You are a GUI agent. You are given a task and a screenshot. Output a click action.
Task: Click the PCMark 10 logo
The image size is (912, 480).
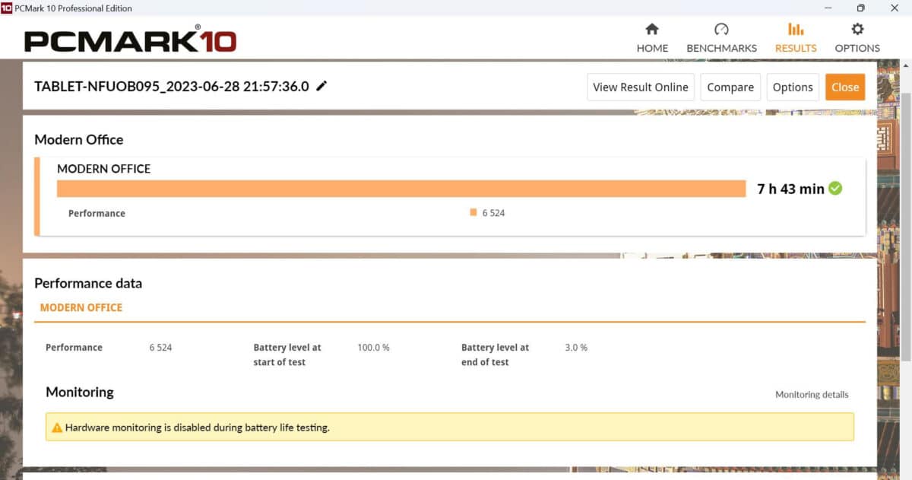point(131,40)
